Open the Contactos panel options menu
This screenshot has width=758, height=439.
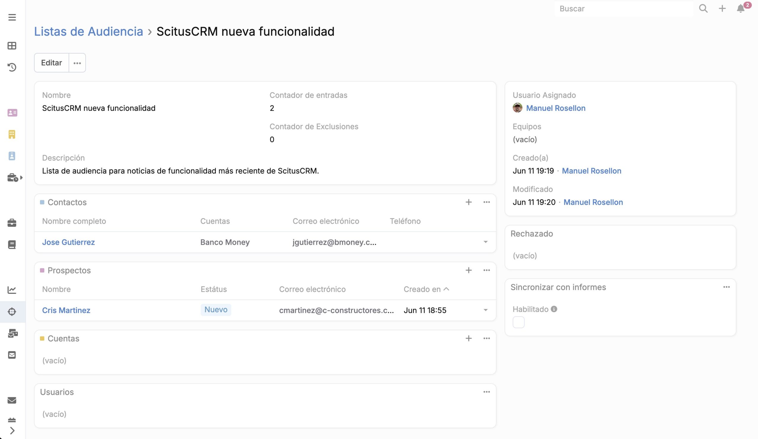(x=486, y=202)
